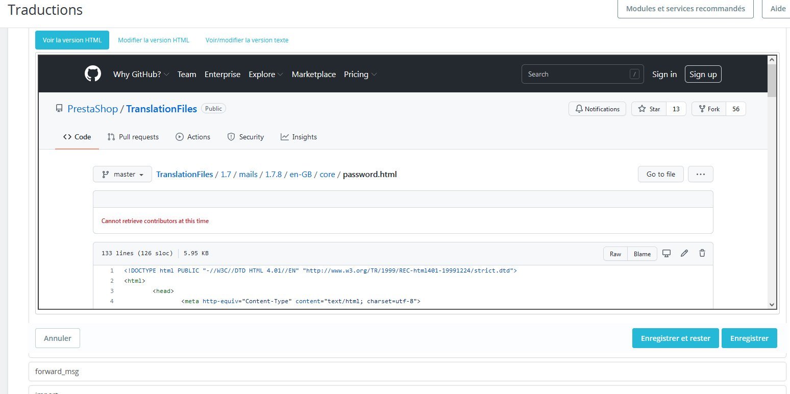Click the Enregistrer button

point(749,338)
